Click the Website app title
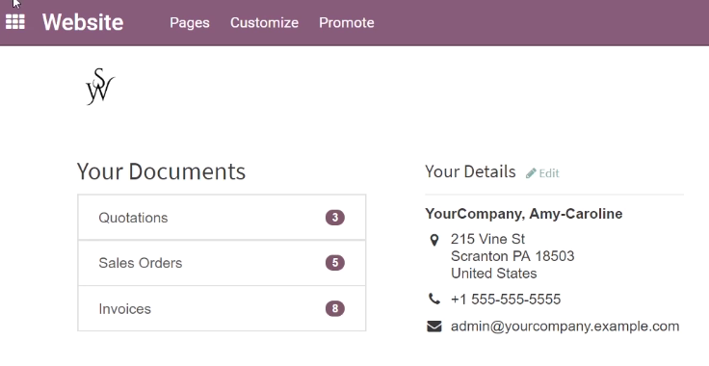This screenshot has height=366, width=709. (83, 22)
